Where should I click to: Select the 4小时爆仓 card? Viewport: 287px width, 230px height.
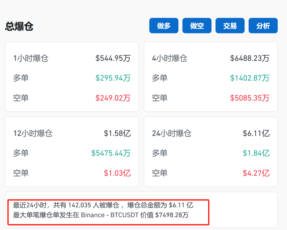(x=210, y=77)
